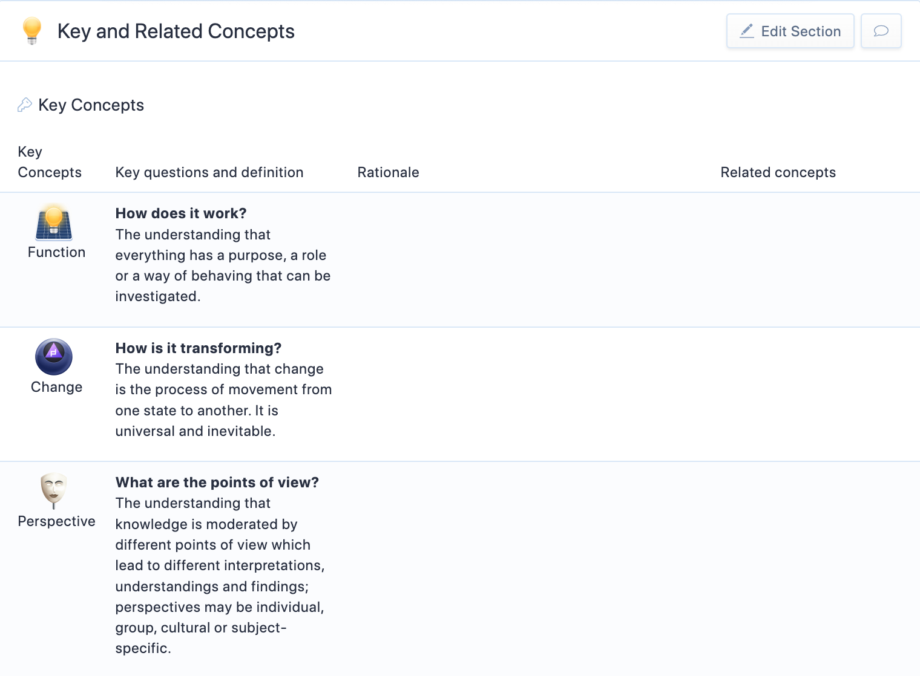Click the Key Concepts subsection heading
This screenshot has width=920, height=676.
[91, 105]
